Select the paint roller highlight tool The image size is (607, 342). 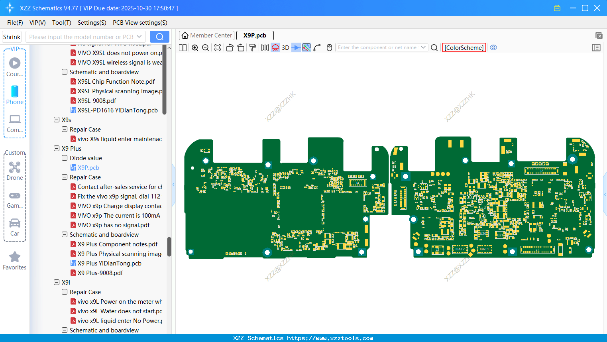coord(252,47)
